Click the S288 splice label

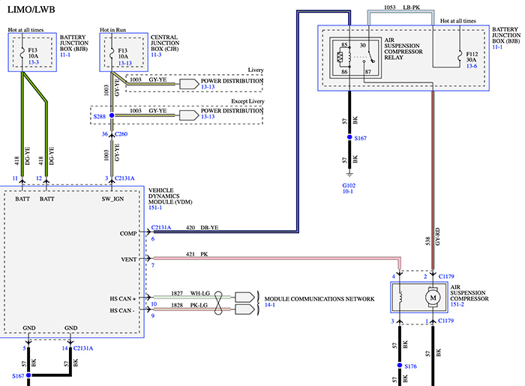click(x=100, y=116)
